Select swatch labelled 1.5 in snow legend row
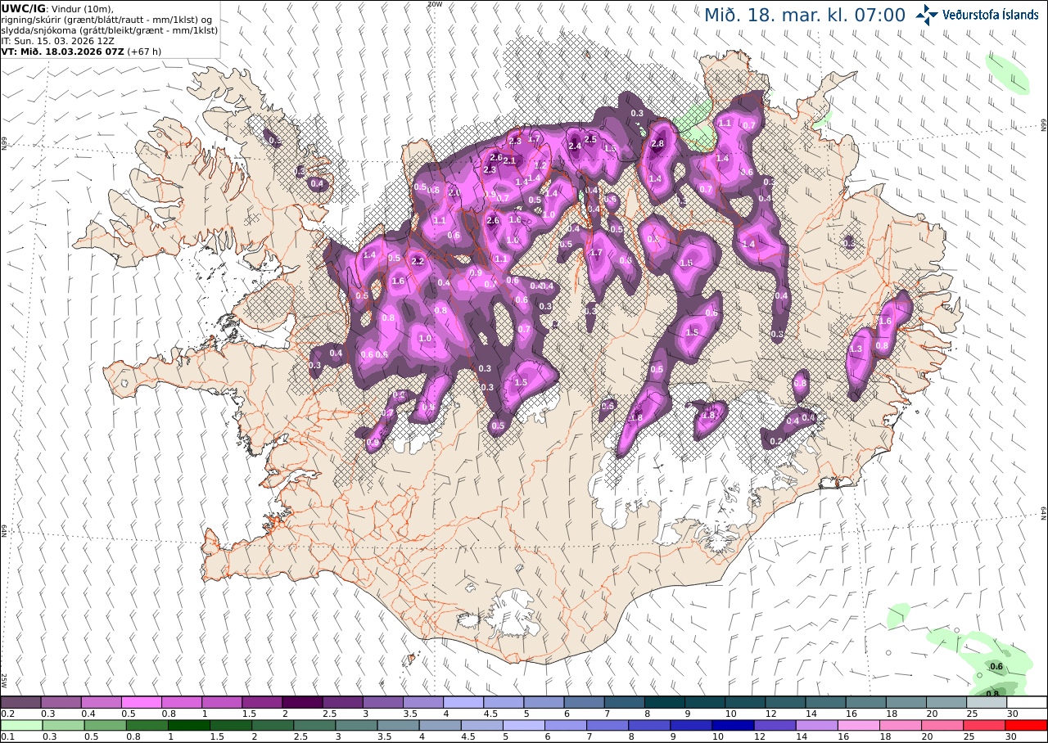 pos(262,702)
